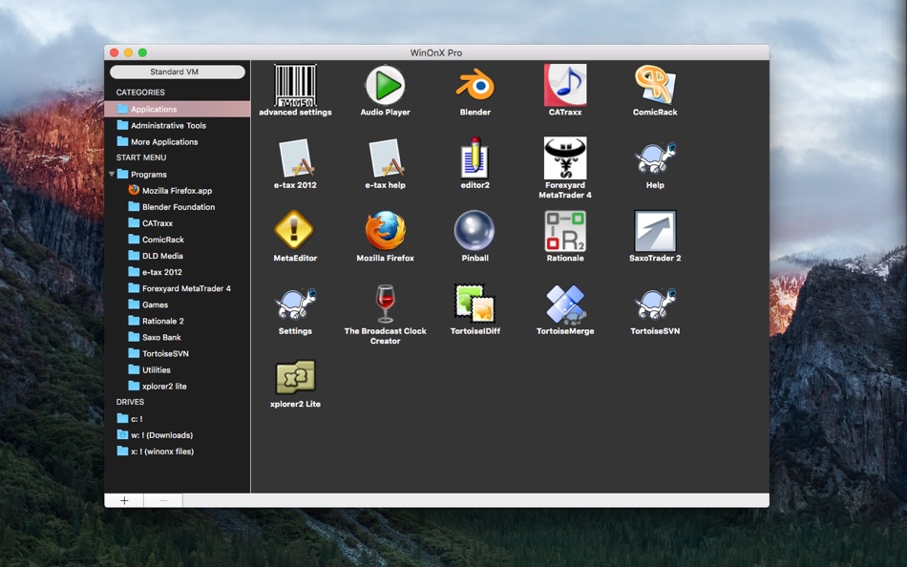The width and height of the screenshot is (907, 567).
Task: Open TortoiseSVN
Action: click(654, 304)
